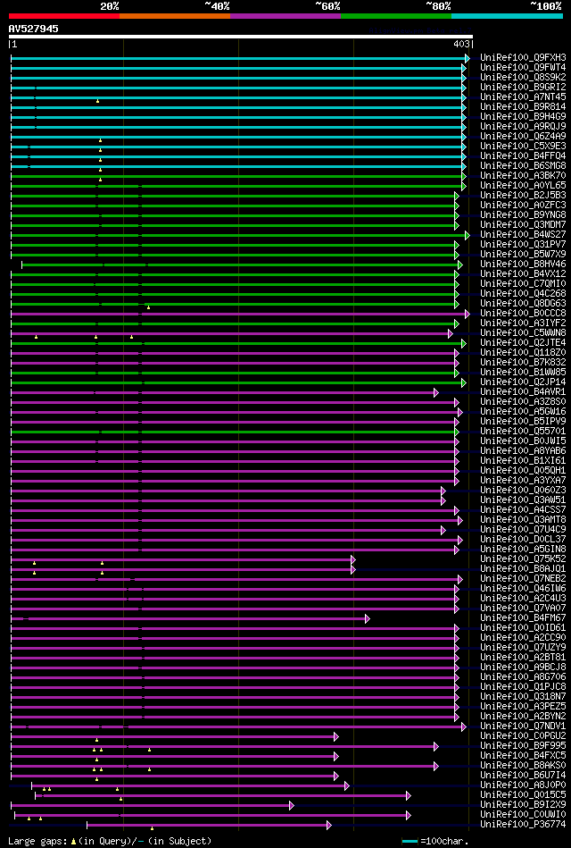The image size is (571, 848).
Task: Click the UniRef100_B8HV46 label
Action: tap(523, 264)
